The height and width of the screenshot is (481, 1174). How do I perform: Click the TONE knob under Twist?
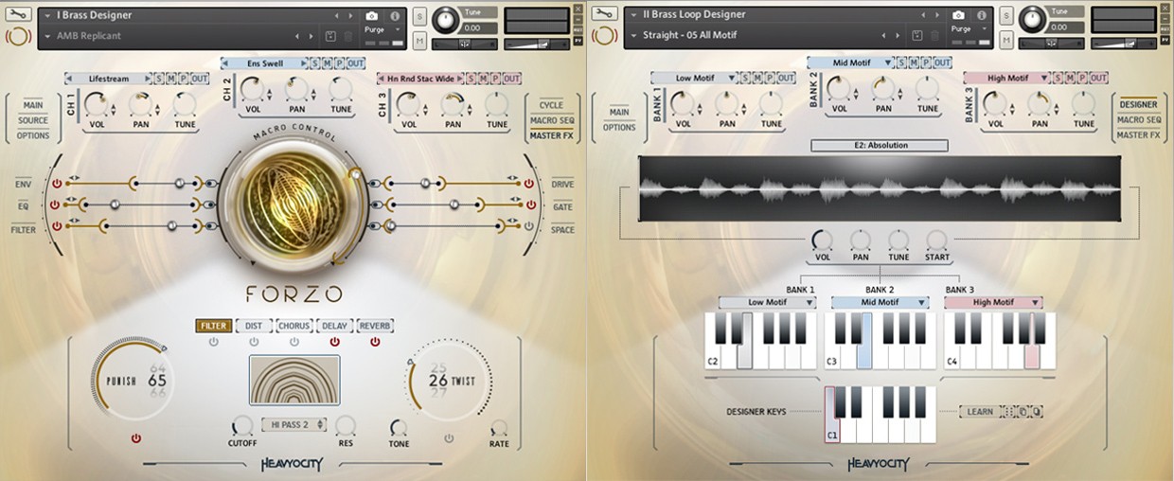(x=399, y=429)
